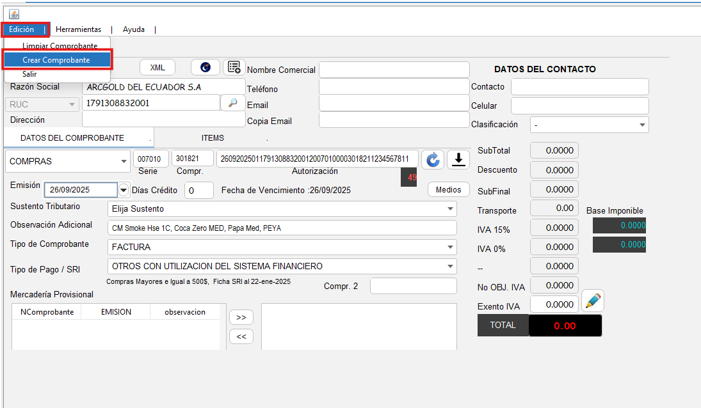Image resolution: width=701 pixels, height=408 pixels.
Task: Click the Medios button
Action: (x=448, y=190)
